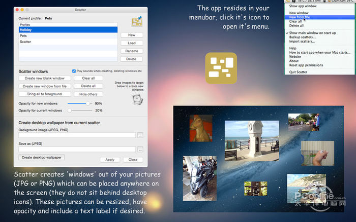Click the pinned scatter icon near Current profile
The image size is (356, 222).
(137, 21)
